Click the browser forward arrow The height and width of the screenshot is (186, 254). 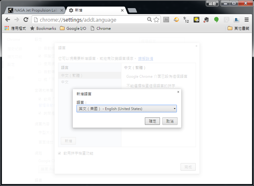pos(17,20)
